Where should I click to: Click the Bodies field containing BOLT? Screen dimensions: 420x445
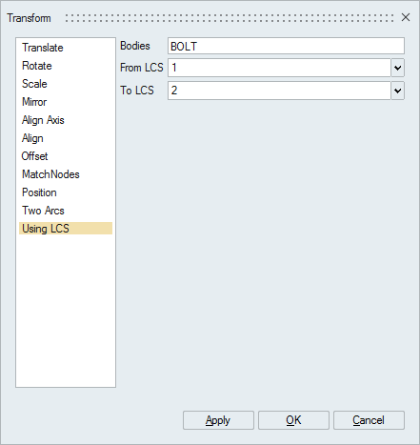[286, 46]
